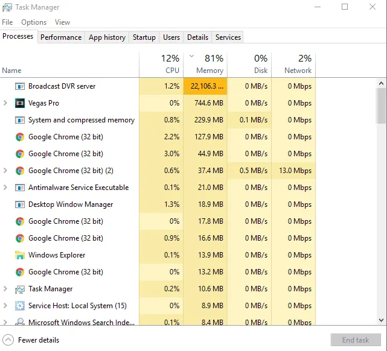Click the Task Manager title bar icon
This screenshot has height=351, width=387.
[7, 7]
